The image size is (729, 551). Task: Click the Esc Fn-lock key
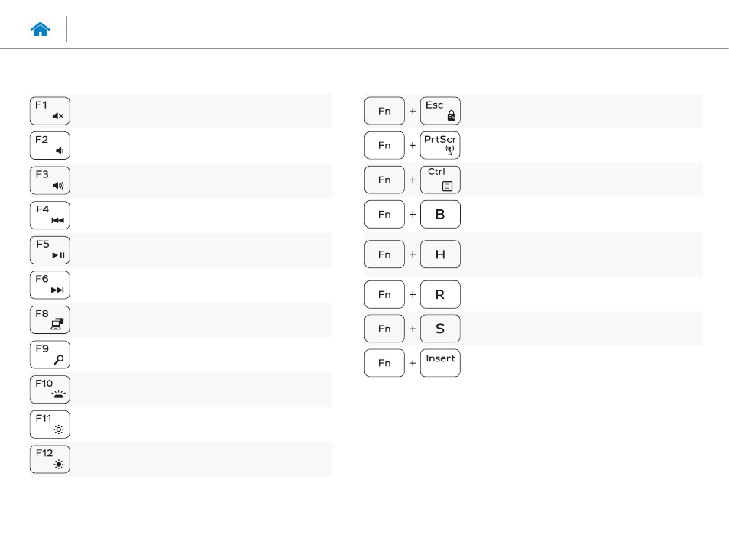click(440, 111)
